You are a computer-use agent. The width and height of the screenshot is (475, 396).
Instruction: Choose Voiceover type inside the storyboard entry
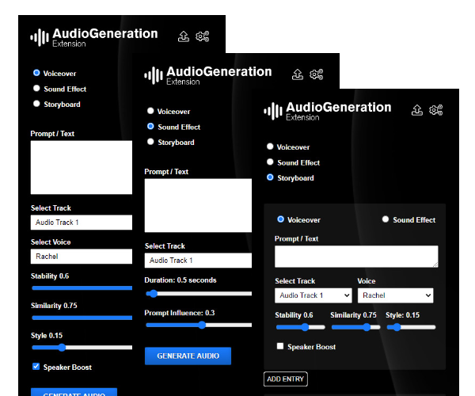[x=281, y=219]
